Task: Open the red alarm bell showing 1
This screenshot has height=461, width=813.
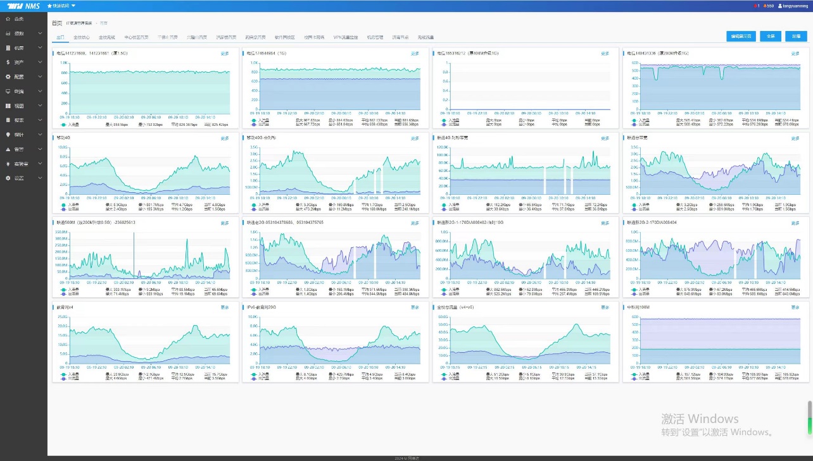Action: click(756, 6)
